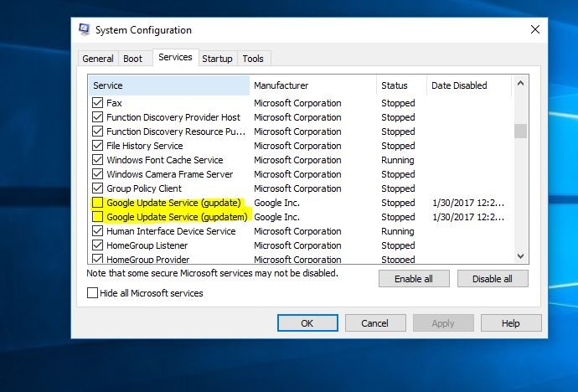
Task: Uncheck File History Service checkbox
Action: click(x=97, y=146)
